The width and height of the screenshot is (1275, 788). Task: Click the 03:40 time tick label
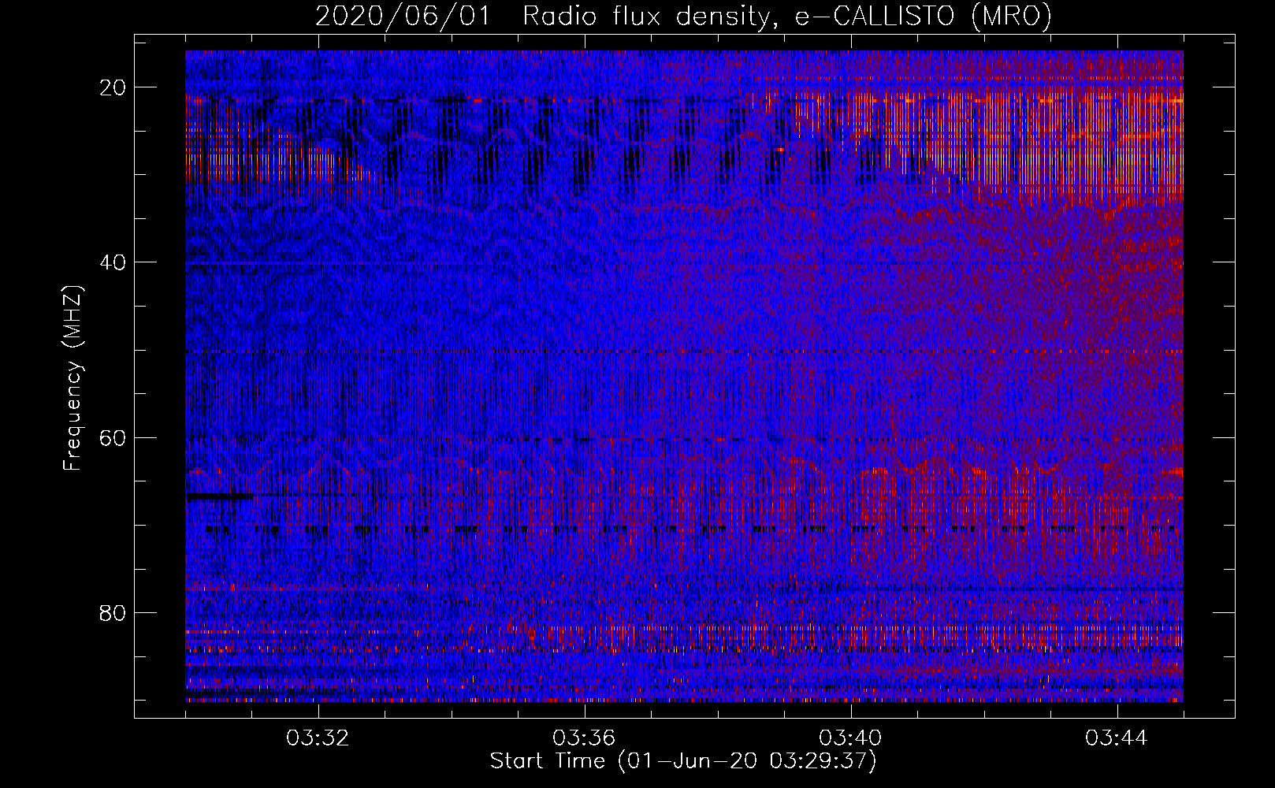tap(850, 738)
